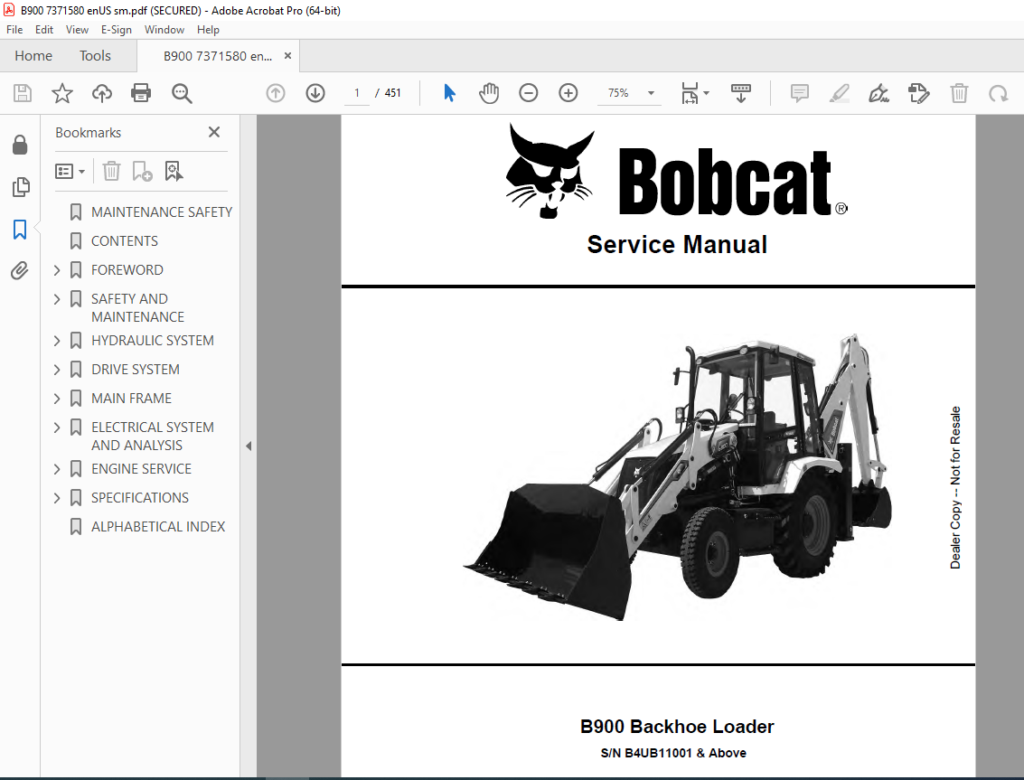Expand the SAFETY AND MAINTENANCE bookmark

(x=57, y=299)
